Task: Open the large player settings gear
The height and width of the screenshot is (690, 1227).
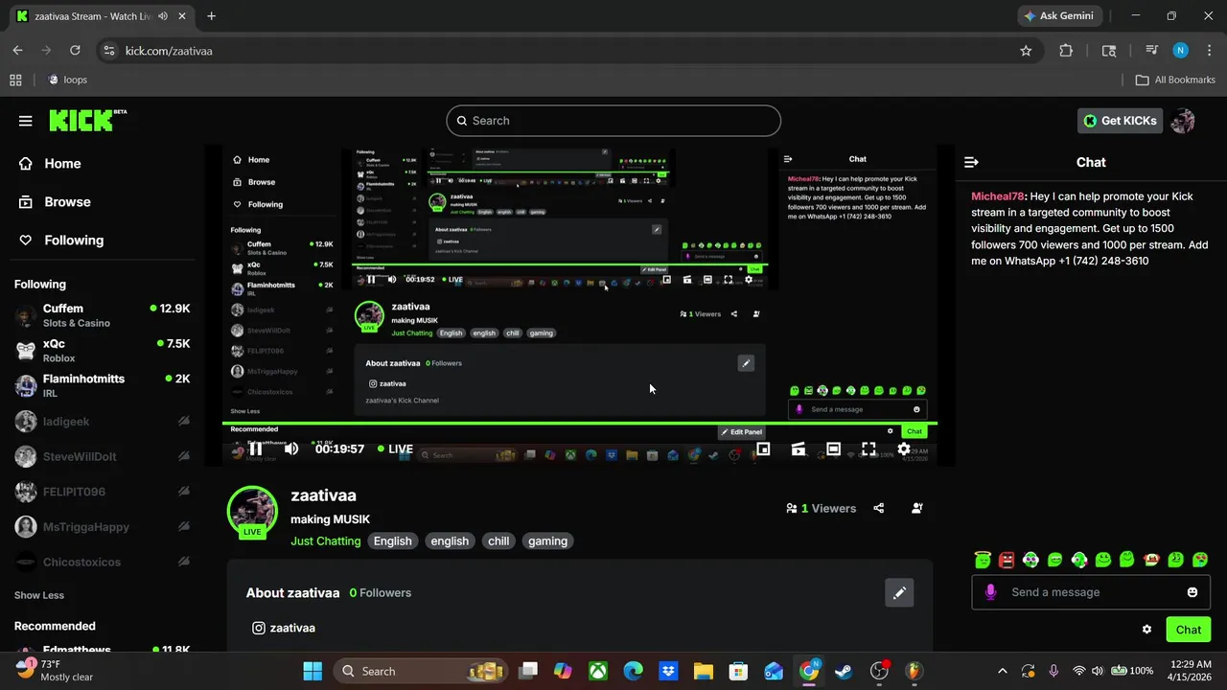Action: 904,448
